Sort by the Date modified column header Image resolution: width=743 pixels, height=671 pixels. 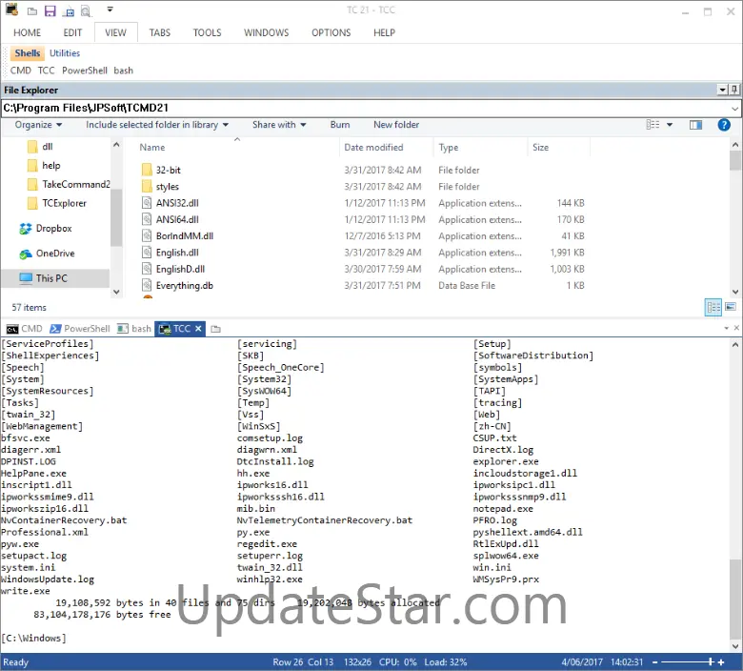[x=373, y=148]
